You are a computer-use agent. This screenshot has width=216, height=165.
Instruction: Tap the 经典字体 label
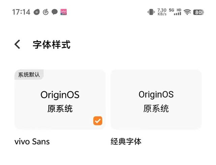[126, 141]
